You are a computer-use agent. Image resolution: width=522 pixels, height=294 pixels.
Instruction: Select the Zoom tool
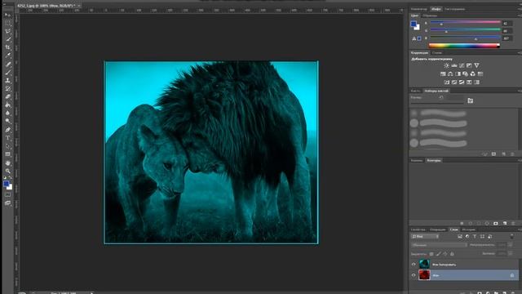(x=7, y=171)
